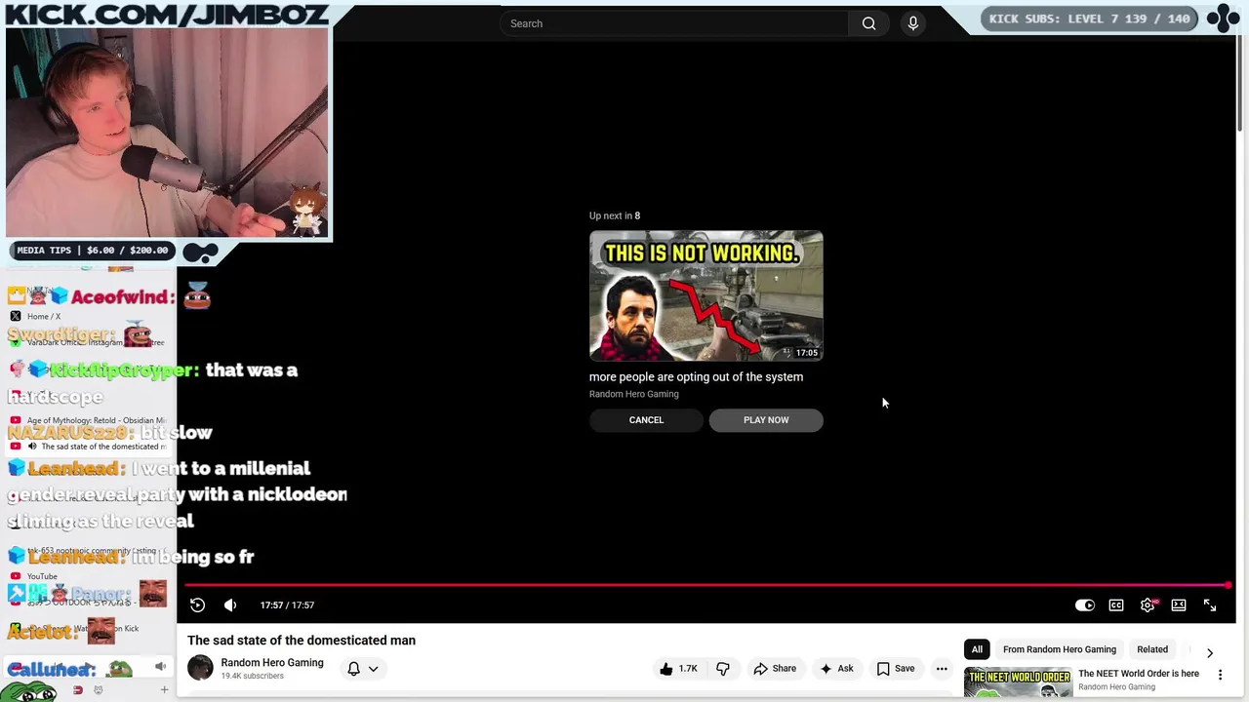Click the video title 'The sad state of the domesticated man'
Screen dimensions: 1249x702
pos(302,641)
